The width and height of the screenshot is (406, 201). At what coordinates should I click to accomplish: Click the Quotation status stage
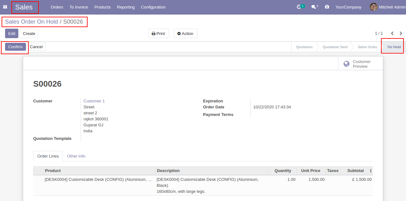pos(304,47)
